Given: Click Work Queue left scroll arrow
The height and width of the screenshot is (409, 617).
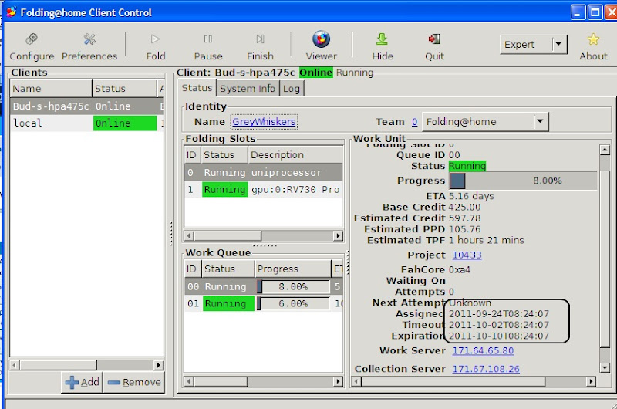Looking at the screenshot, I should pyautogui.click(x=189, y=381).
